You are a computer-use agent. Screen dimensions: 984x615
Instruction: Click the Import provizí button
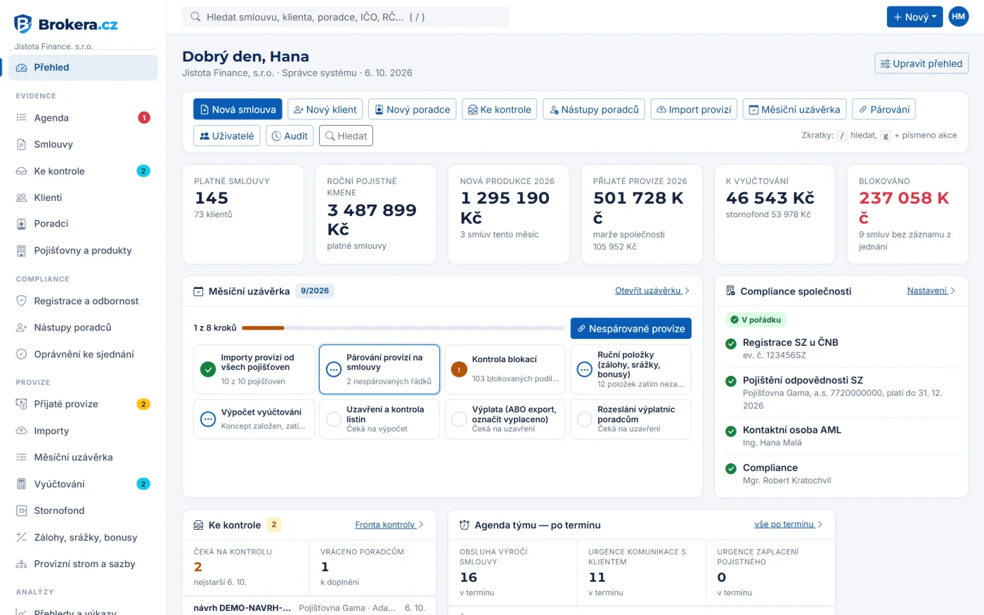pos(694,110)
